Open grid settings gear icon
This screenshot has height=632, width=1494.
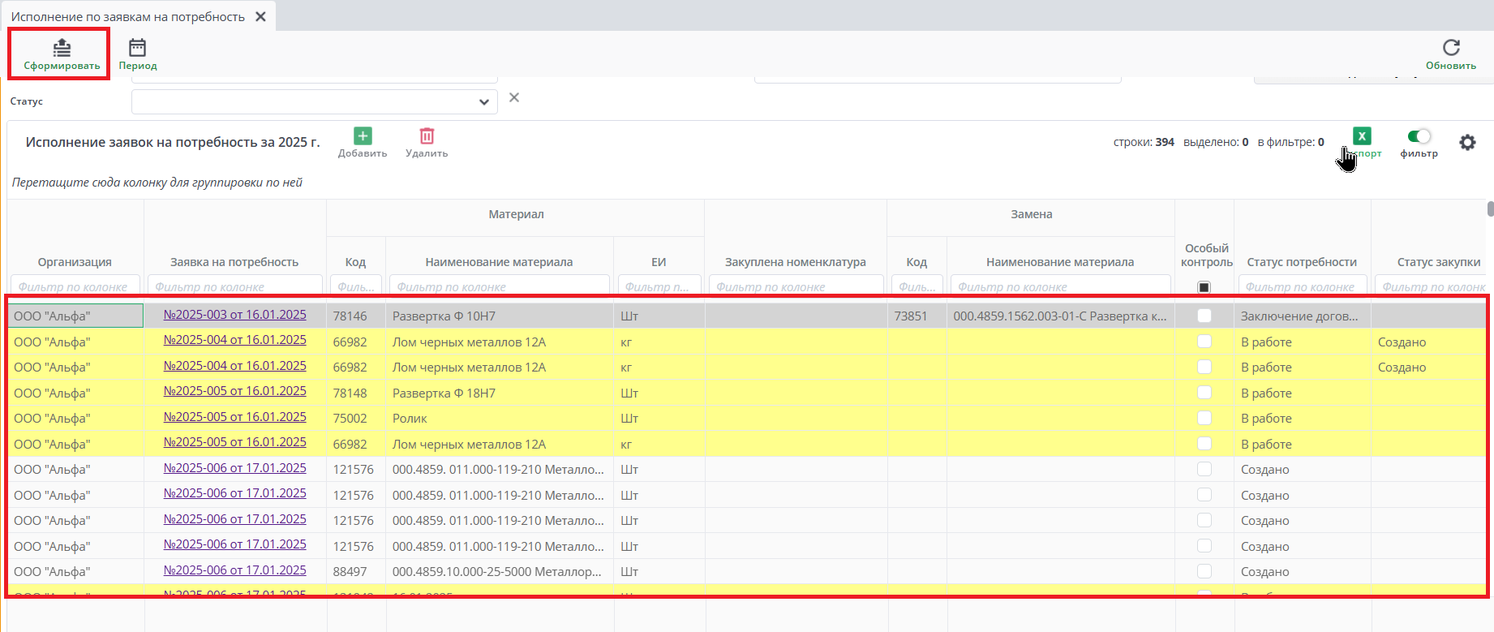(x=1467, y=143)
